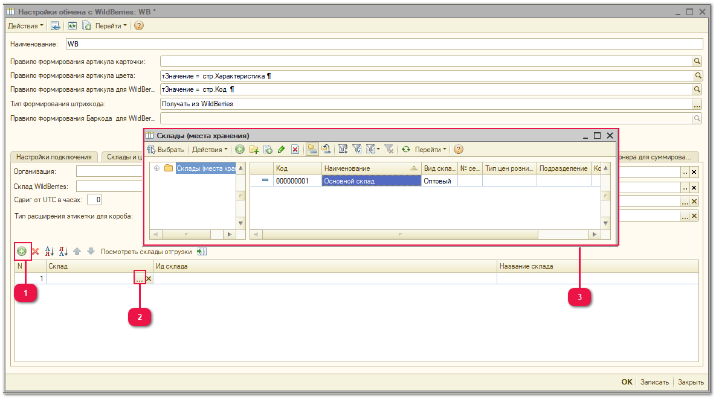Open search for card article rule field
Image resolution: width=716 pixels, height=399 pixels.
[x=697, y=61]
